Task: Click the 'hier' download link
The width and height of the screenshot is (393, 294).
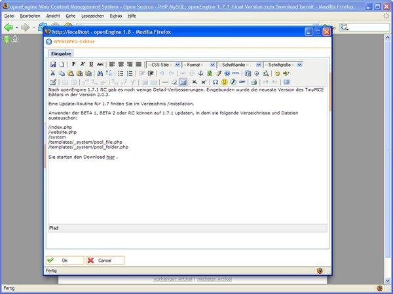Action: click(111, 157)
